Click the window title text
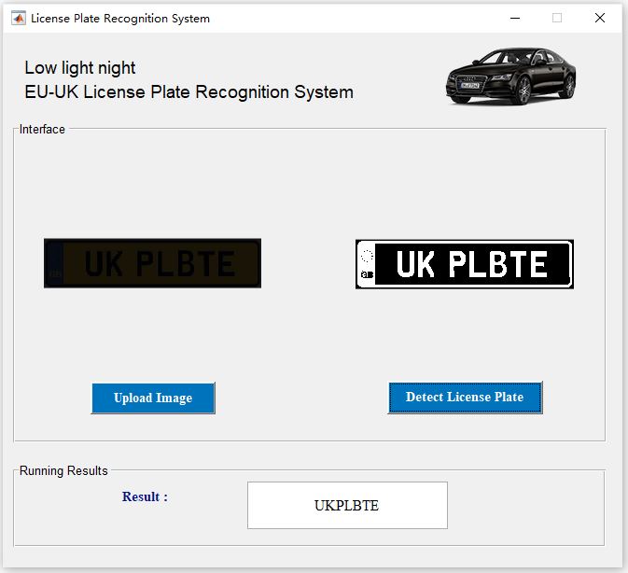The image size is (628, 573). pos(120,19)
